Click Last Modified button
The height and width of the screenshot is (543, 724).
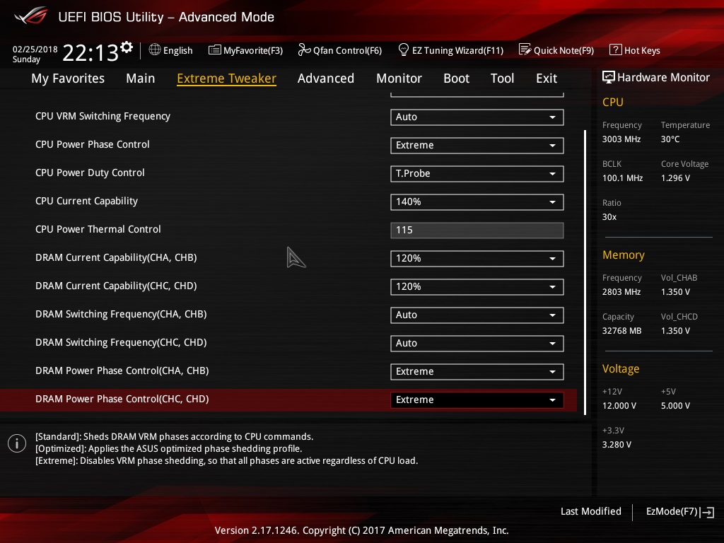[x=590, y=512]
